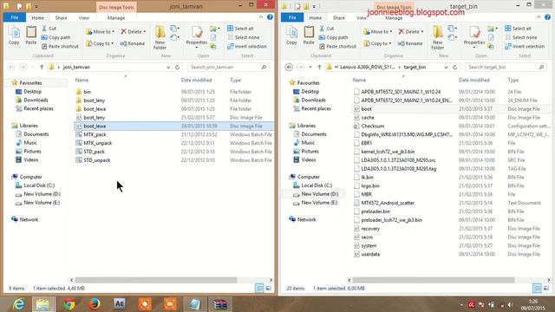The width and height of the screenshot is (555, 312).
Task: Open File menu in joni_tamvan window
Action: click(15, 17)
